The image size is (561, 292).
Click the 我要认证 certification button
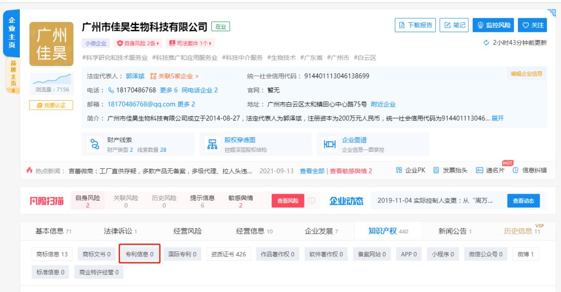pyautogui.click(x=51, y=105)
